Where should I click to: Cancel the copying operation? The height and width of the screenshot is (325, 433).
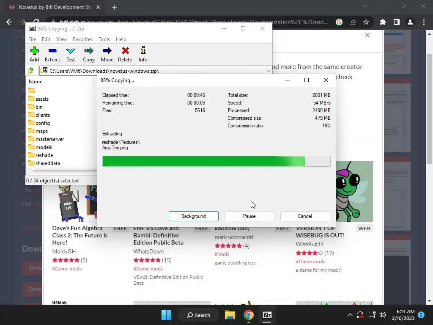305,216
